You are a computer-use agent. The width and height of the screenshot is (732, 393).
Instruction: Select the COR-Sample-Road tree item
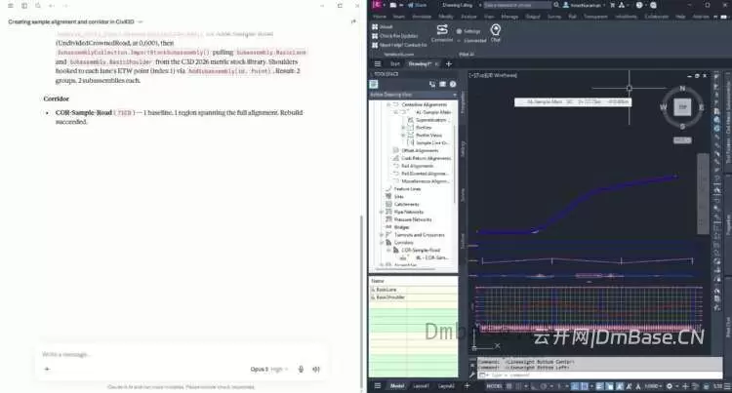coord(420,250)
